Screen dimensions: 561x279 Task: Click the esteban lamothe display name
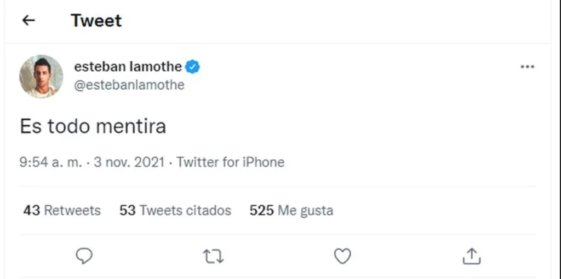[x=128, y=67]
